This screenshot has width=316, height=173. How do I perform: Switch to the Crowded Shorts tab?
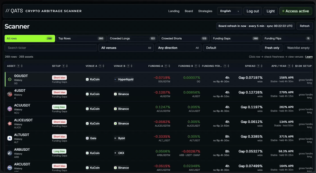(x=184, y=38)
